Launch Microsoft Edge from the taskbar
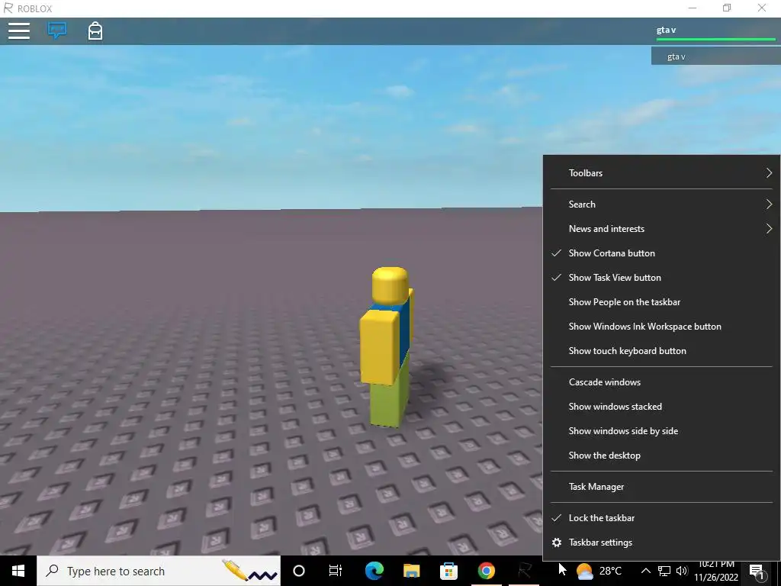The height and width of the screenshot is (586, 781). (374, 571)
